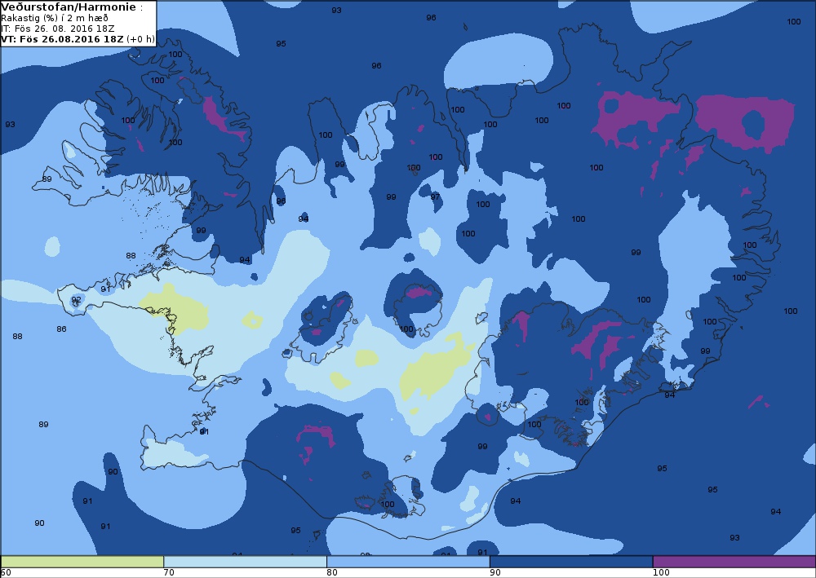Click the yellow-green 60–70 legend swatch

click(x=82, y=562)
